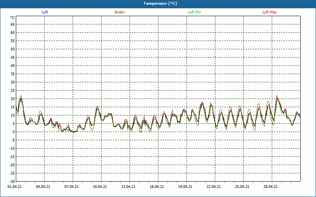Click the Luft Max legend label
This screenshot has width=316, height=197.
click(269, 12)
